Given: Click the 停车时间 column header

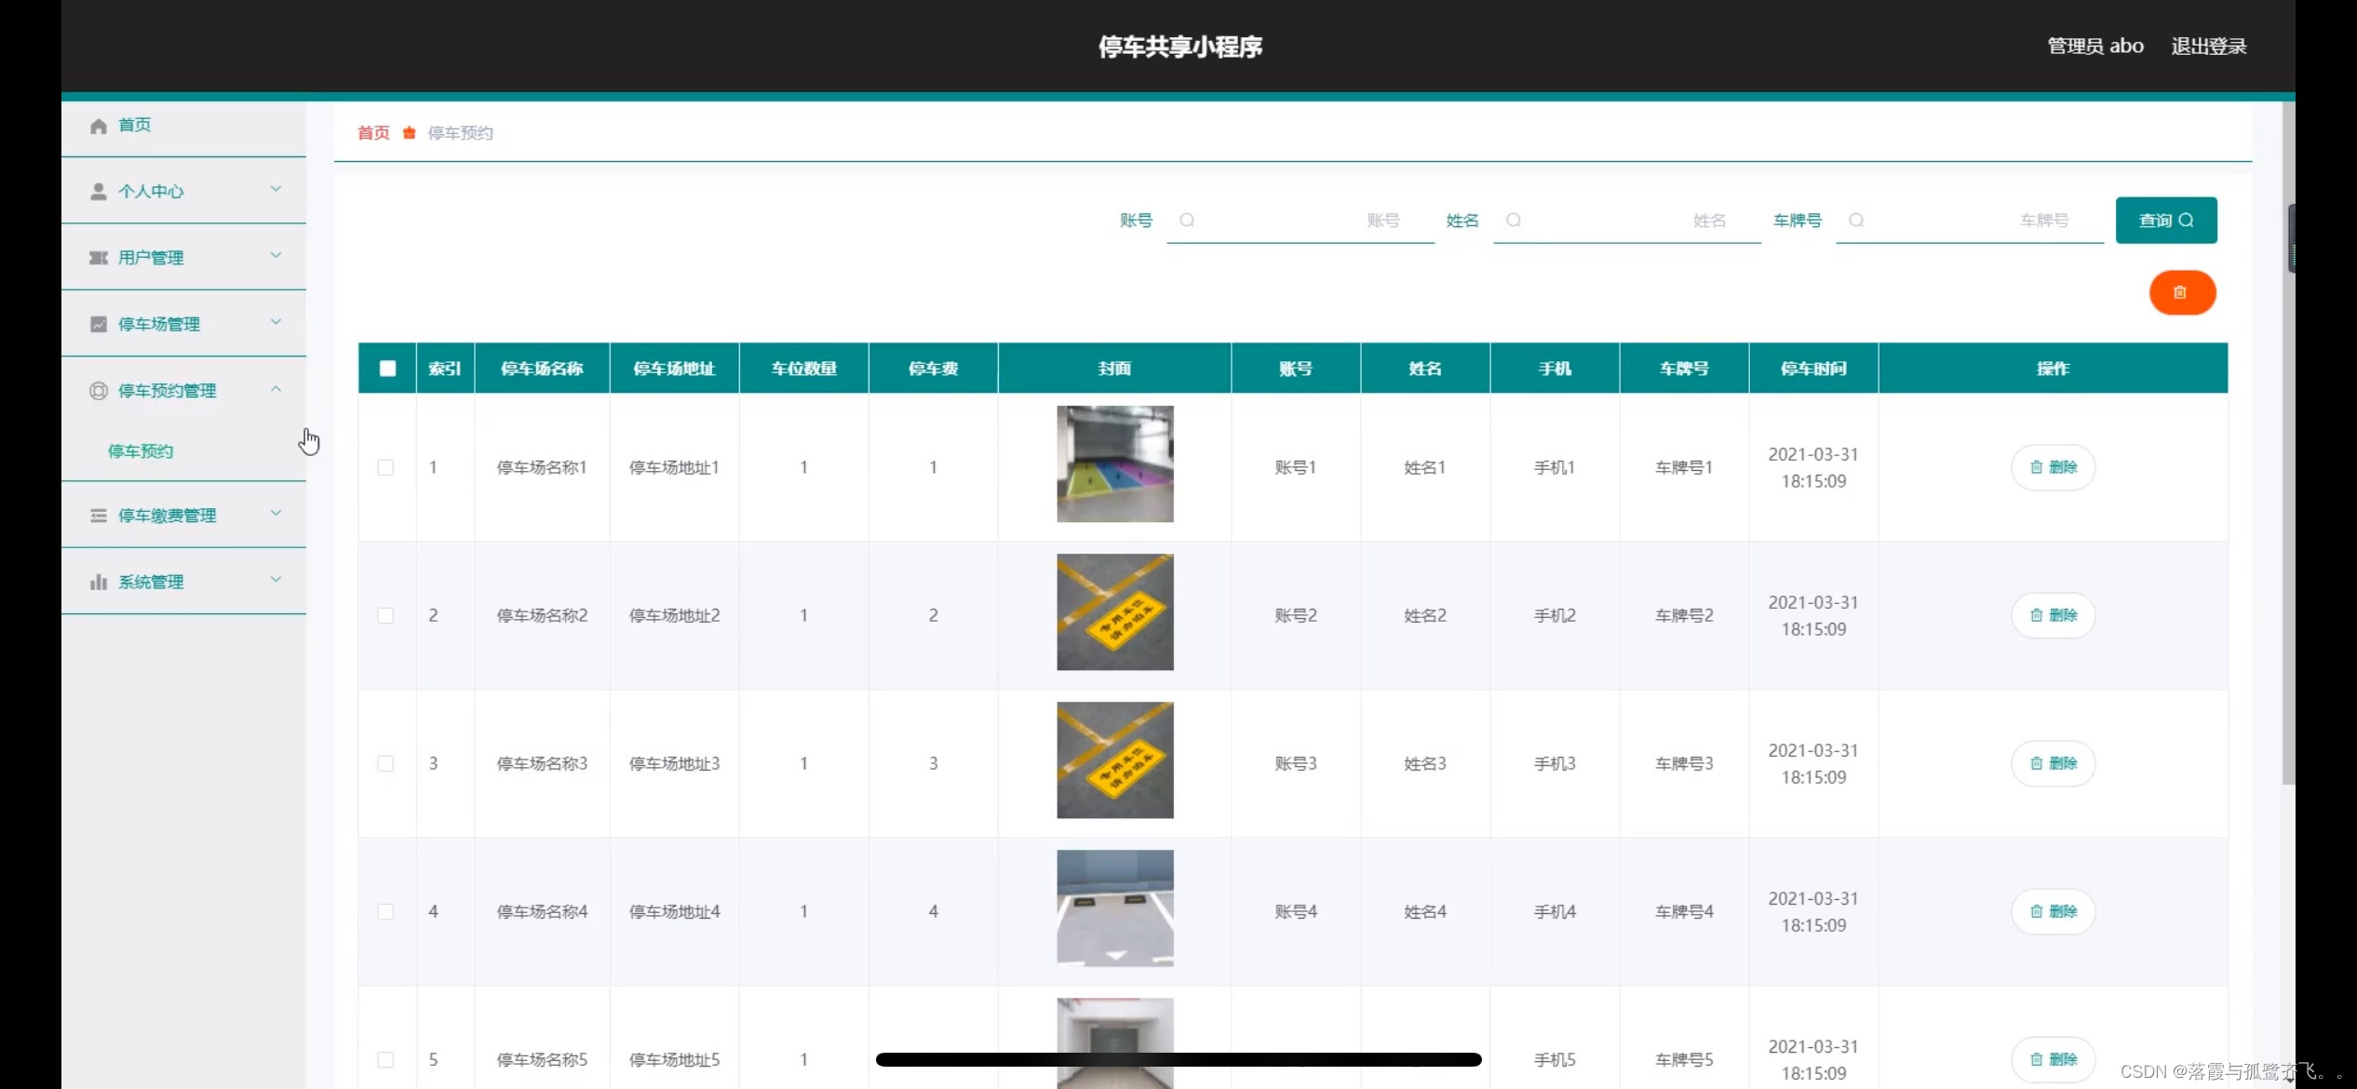Looking at the screenshot, I should 1813,369.
